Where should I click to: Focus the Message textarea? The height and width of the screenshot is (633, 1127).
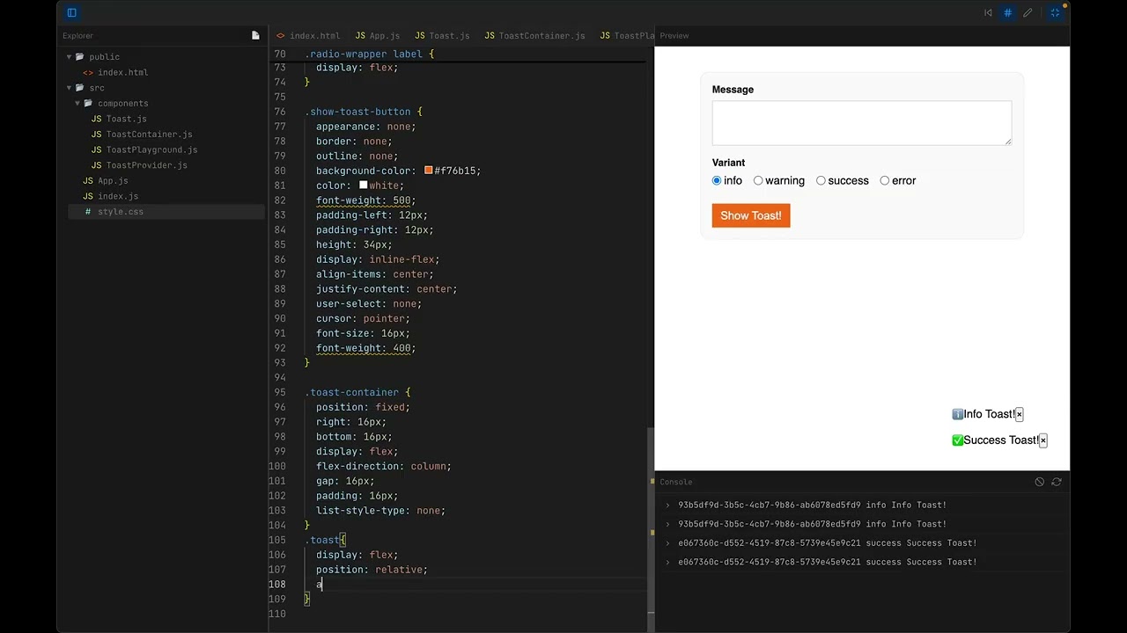pos(862,122)
